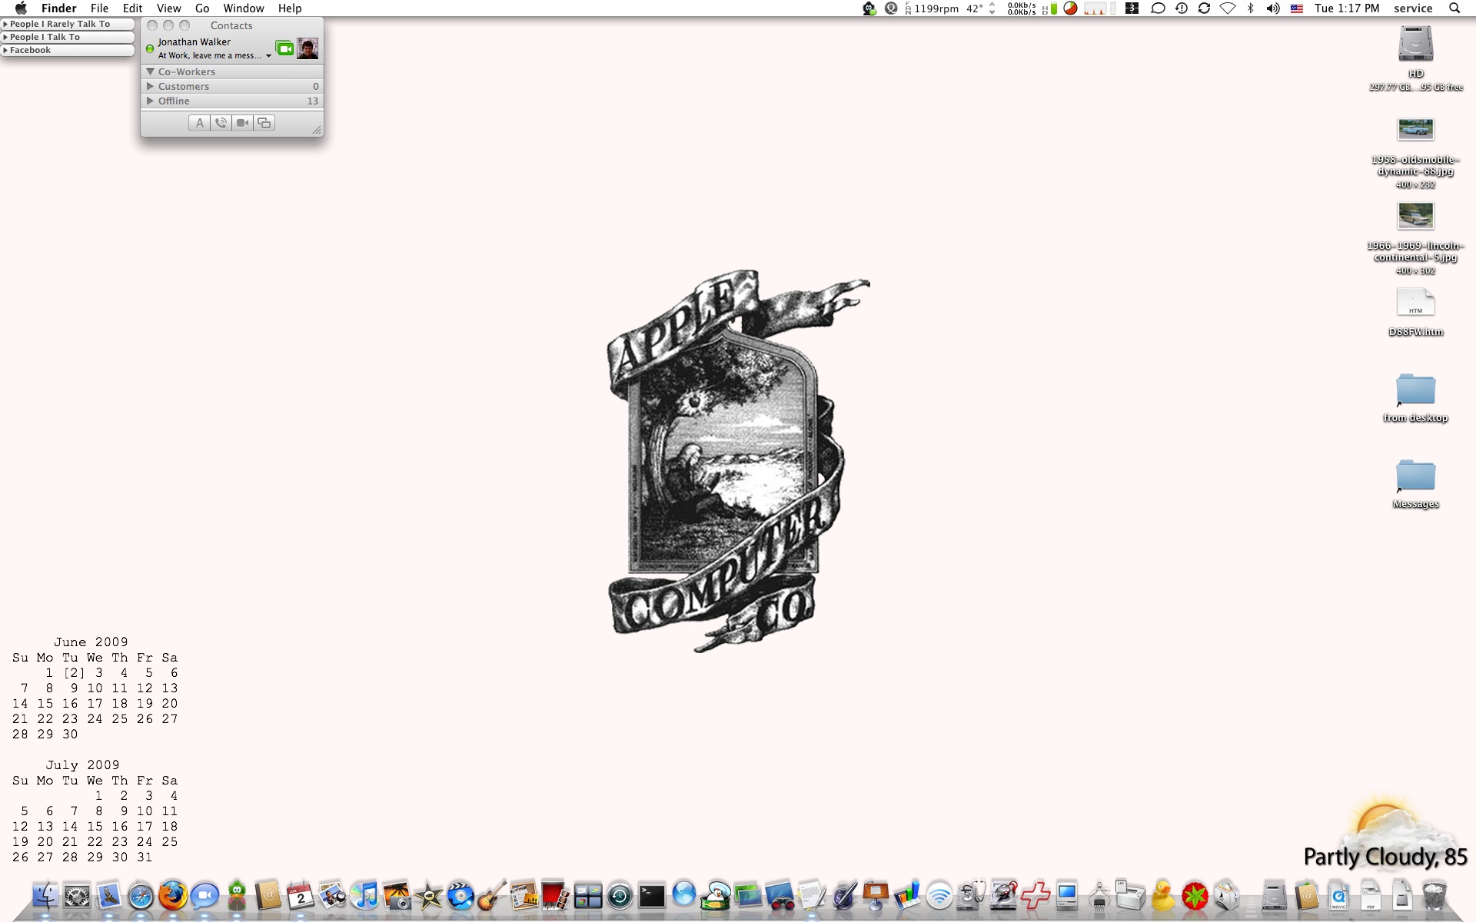Open the service user account menu
1476x922 pixels.
click(x=1413, y=8)
